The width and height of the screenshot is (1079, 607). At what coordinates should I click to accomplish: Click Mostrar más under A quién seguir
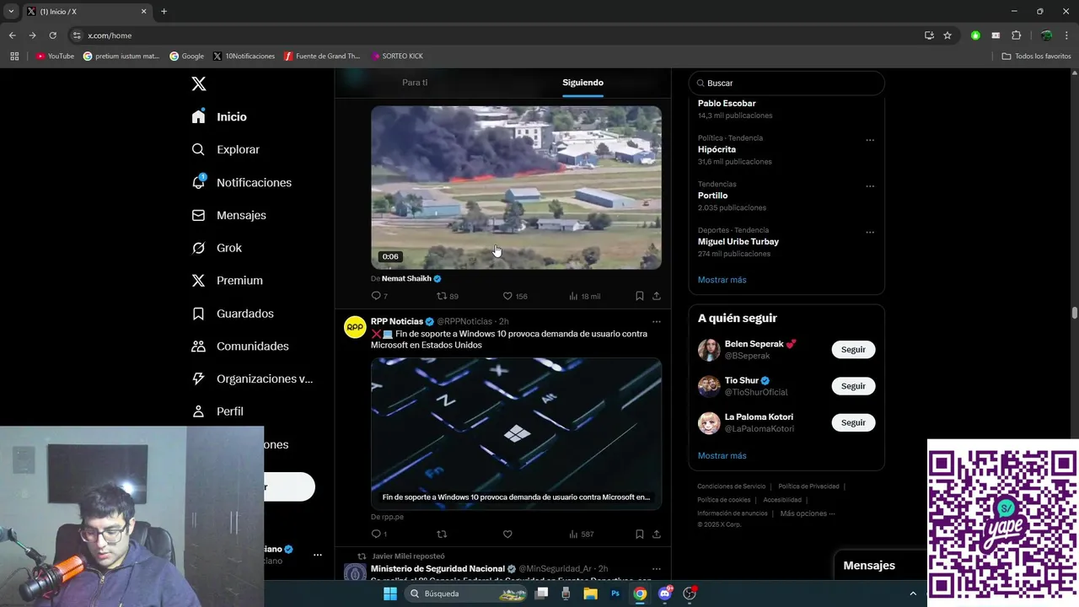coord(722,456)
